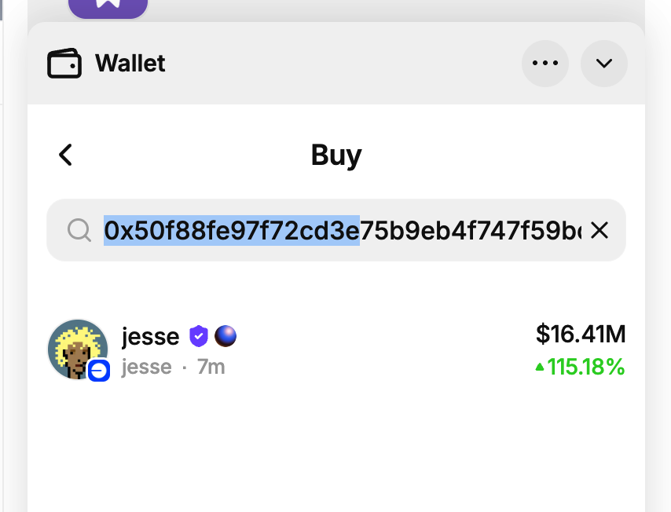Screen dimensions: 671x512
Task: Click the gray jesse ticker subtitle
Action: (146, 367)
